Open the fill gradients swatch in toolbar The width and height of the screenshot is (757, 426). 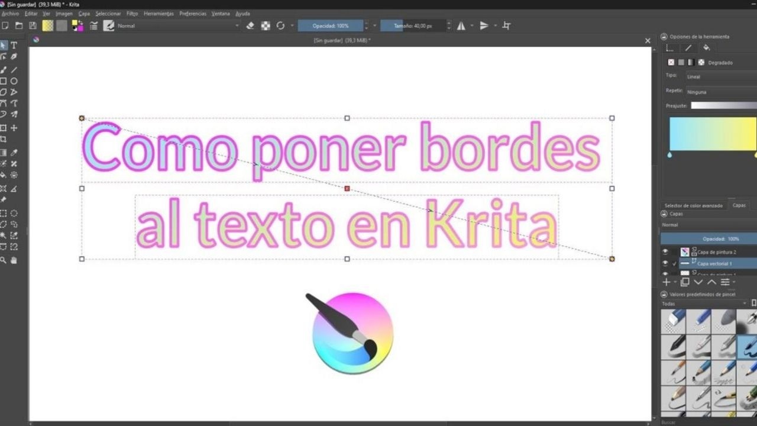tap(47, 25)
